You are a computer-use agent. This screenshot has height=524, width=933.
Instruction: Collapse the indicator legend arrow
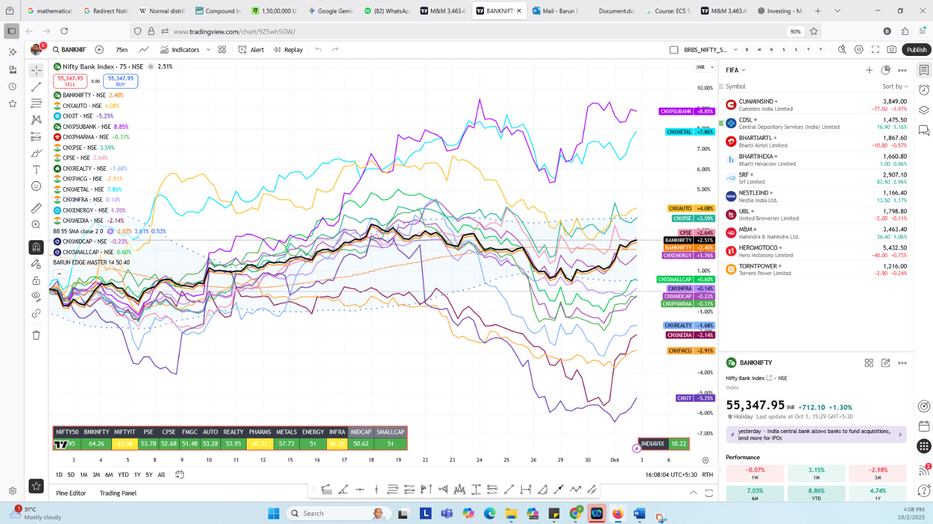coord(58,273)
